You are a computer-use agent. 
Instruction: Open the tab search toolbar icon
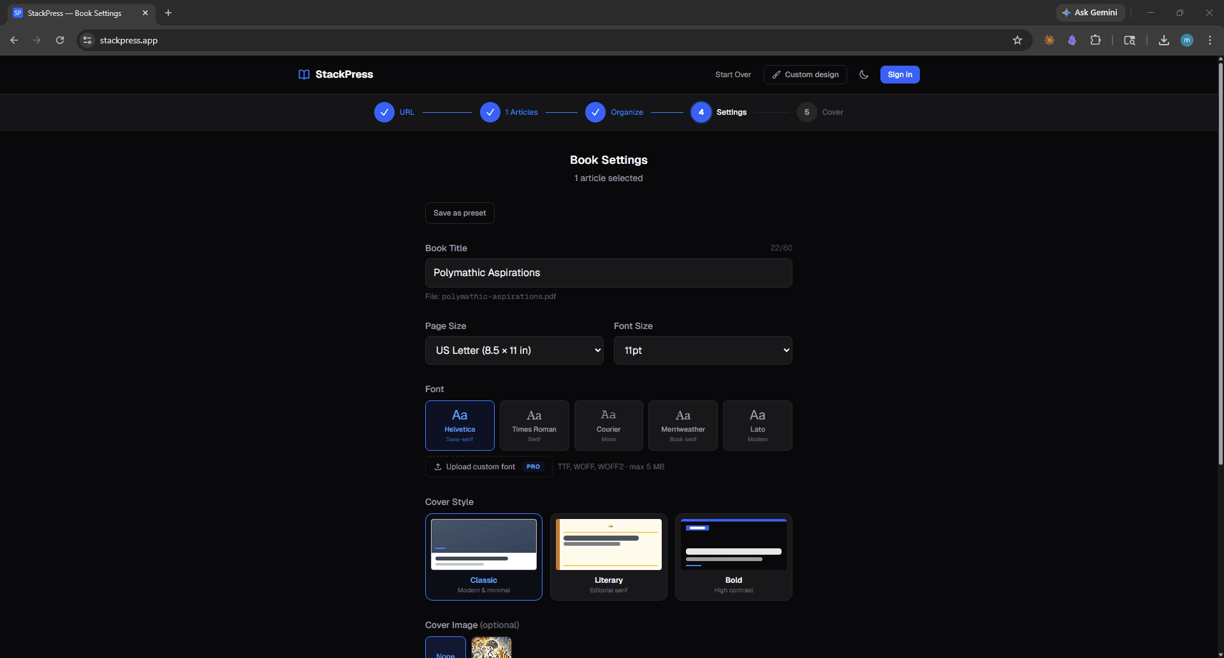coord(1130,40)
